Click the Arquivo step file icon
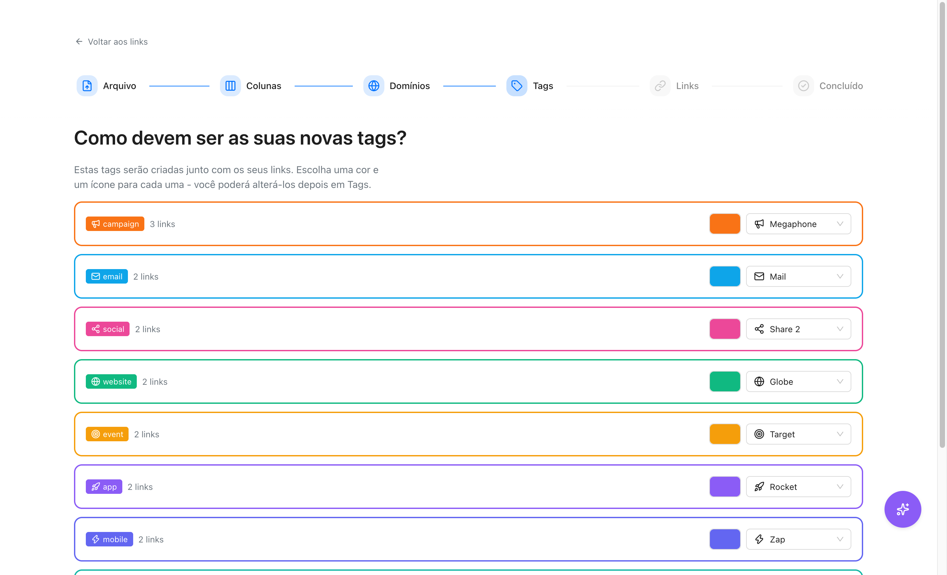Image resolution: width=947 pixels, height=575 pixels. click(87, 86)
